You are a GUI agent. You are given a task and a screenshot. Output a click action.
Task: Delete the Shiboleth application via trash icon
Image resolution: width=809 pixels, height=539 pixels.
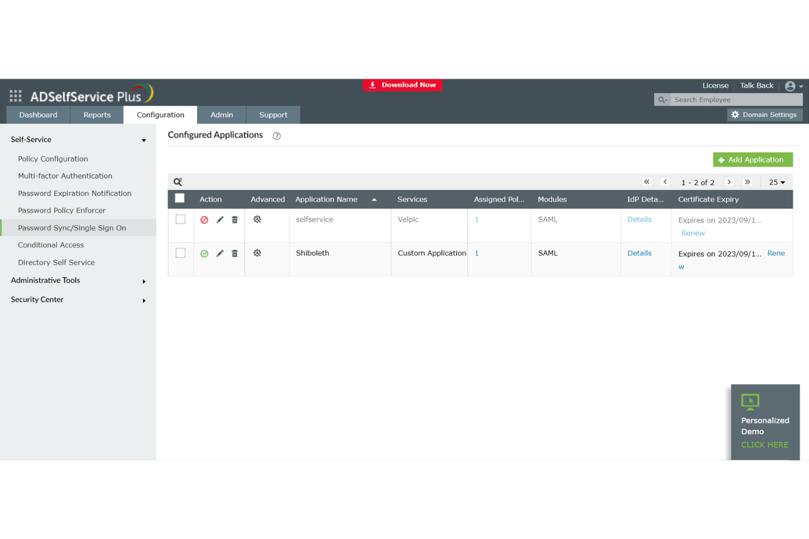point(235,253)
